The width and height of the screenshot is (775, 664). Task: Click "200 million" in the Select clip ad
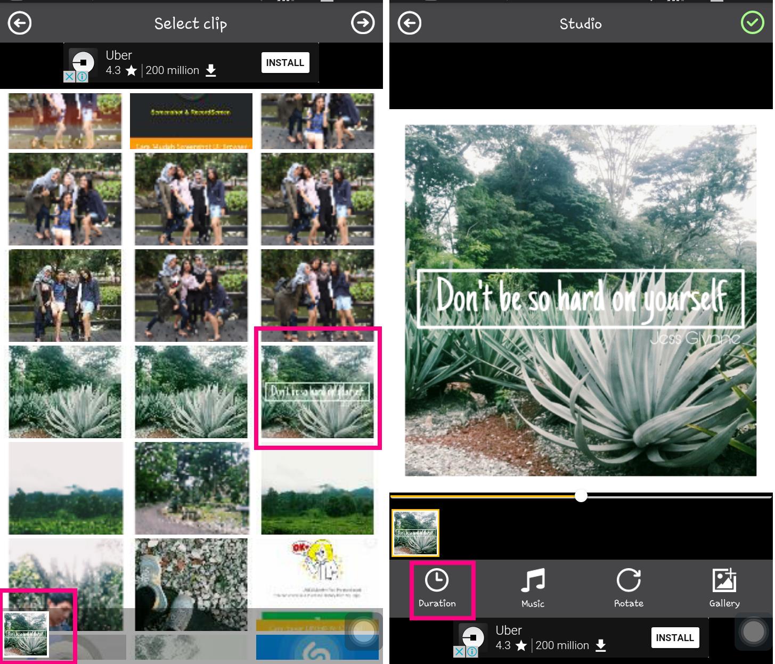pos(172,70)
